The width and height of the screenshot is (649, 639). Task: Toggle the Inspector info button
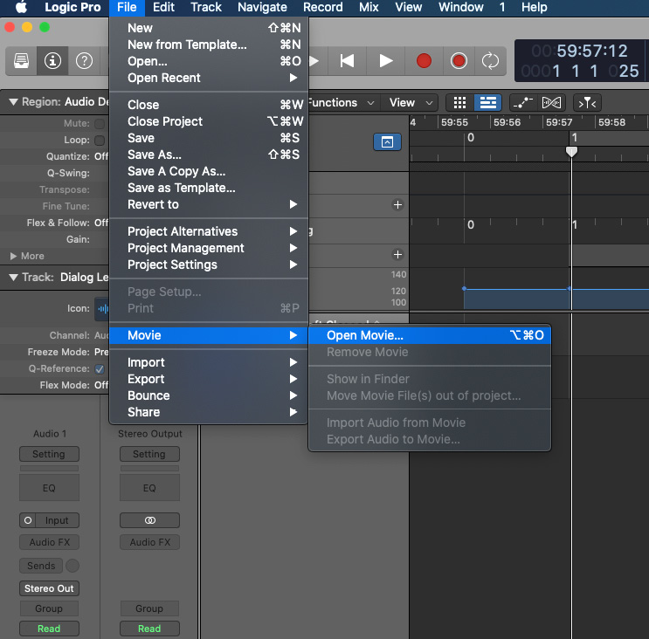pyautogui.click(x=52, y=61)
